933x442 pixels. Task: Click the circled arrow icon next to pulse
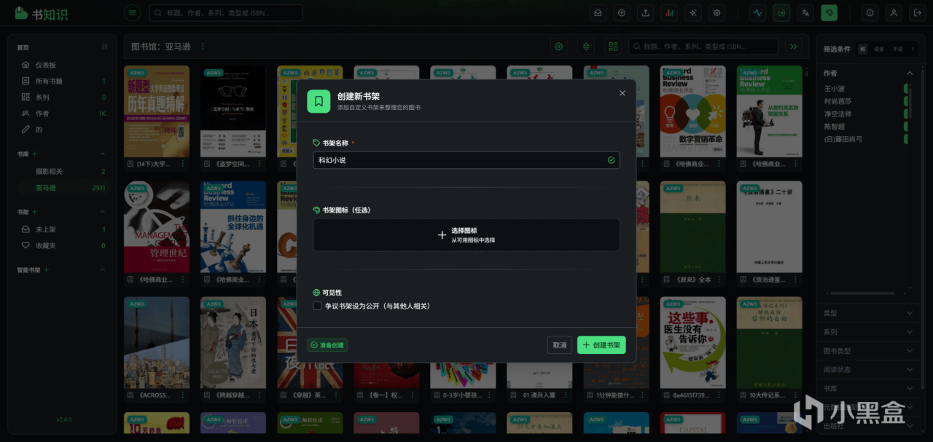781,12
